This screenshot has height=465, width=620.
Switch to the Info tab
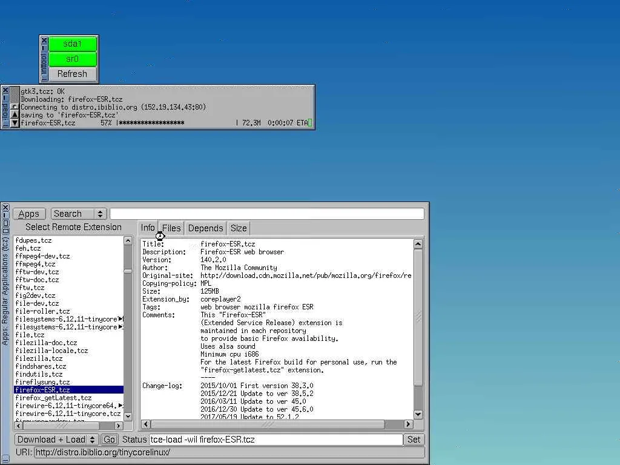coord(148,228)
